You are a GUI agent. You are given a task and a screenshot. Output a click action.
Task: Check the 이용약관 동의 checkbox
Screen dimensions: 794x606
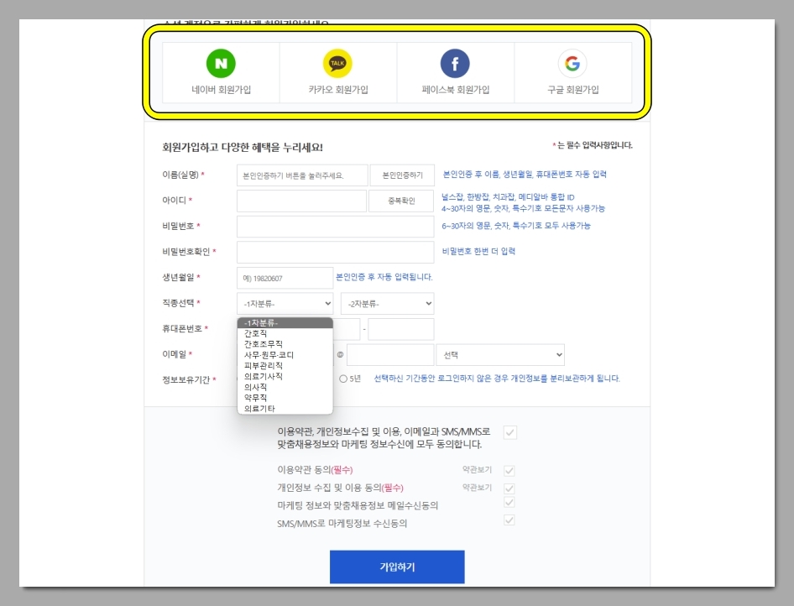(509, 470)
